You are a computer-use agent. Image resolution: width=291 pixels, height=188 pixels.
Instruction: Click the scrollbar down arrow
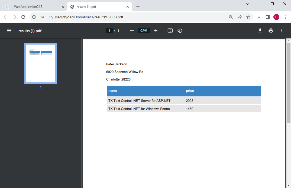point(289,185)
